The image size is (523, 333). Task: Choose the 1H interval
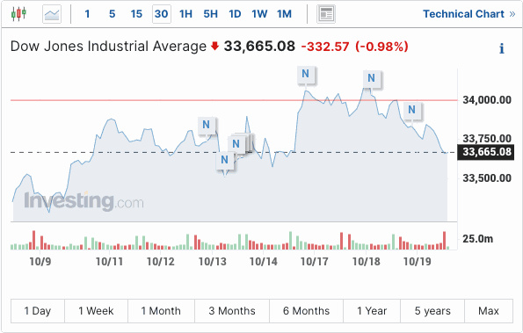(x=185, y=14)
